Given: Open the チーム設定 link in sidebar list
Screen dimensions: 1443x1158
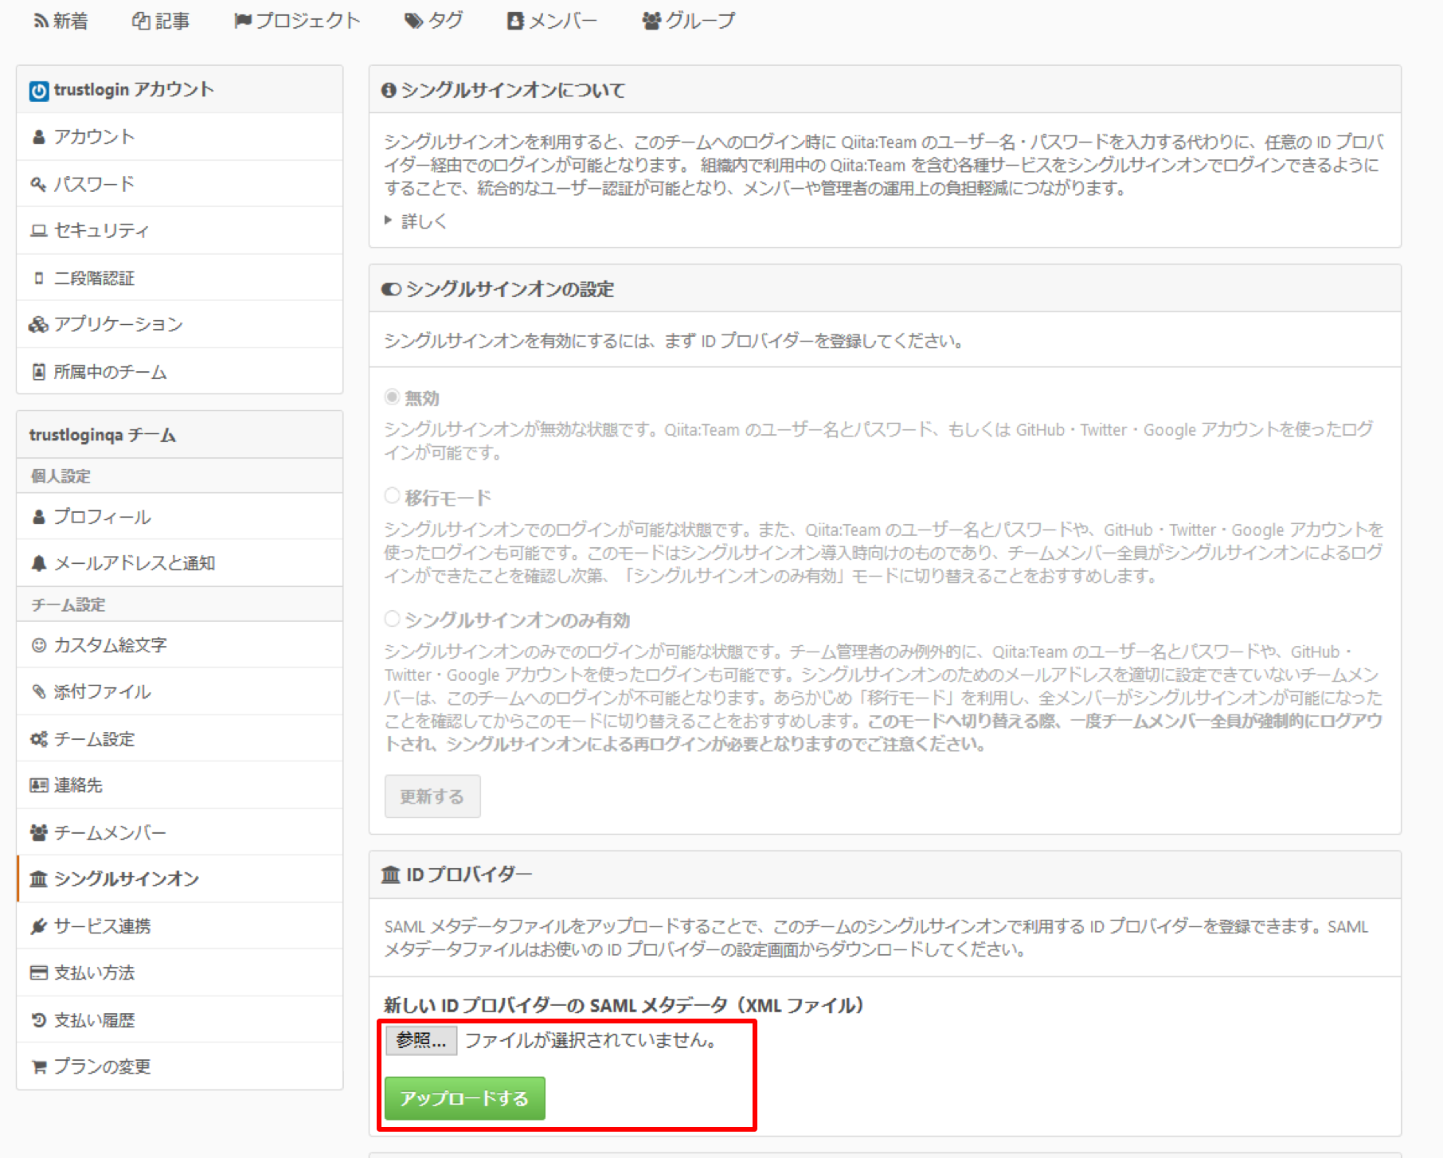Looking at the screenshot, I should click(x=180, y=739).
